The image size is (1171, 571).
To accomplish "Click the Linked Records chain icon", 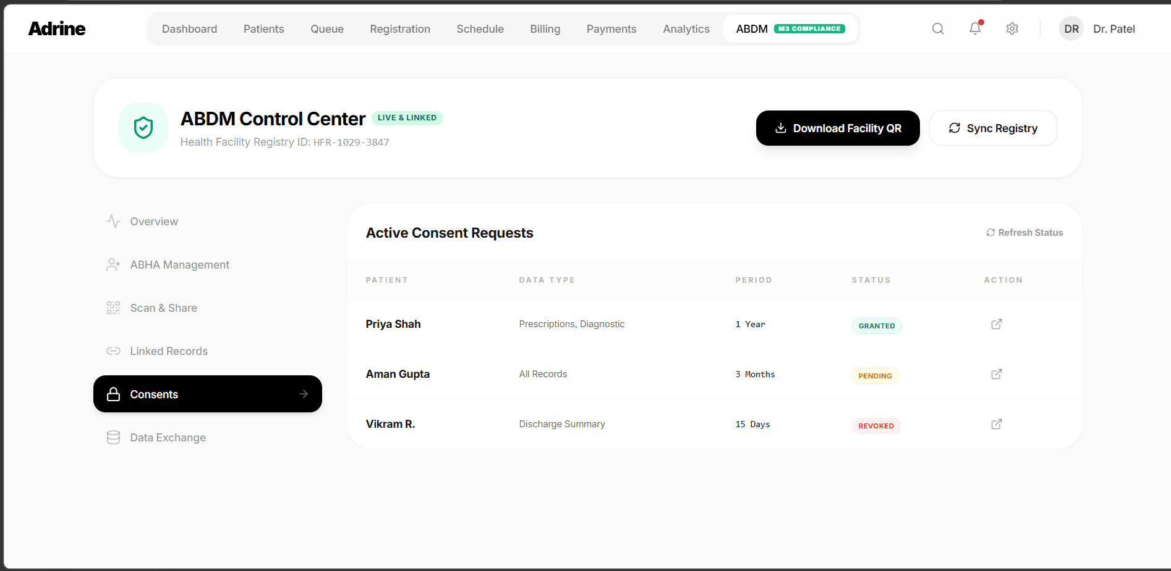I will click(113, 351).
